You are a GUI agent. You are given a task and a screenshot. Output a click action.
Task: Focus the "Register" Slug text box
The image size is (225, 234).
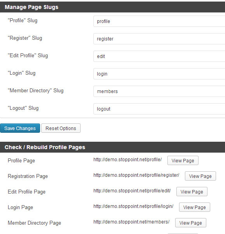click(x=159, y=39)
